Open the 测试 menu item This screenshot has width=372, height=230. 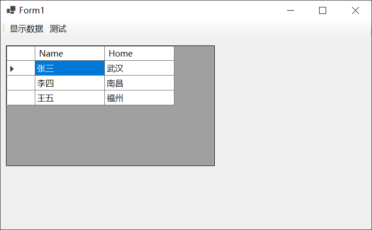pyautogui.click(x=58, y=29)
